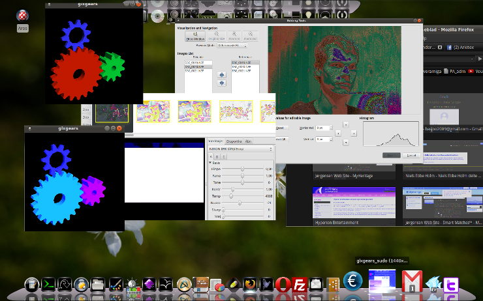Open the terminal icon in the dock

pos(49,285)
